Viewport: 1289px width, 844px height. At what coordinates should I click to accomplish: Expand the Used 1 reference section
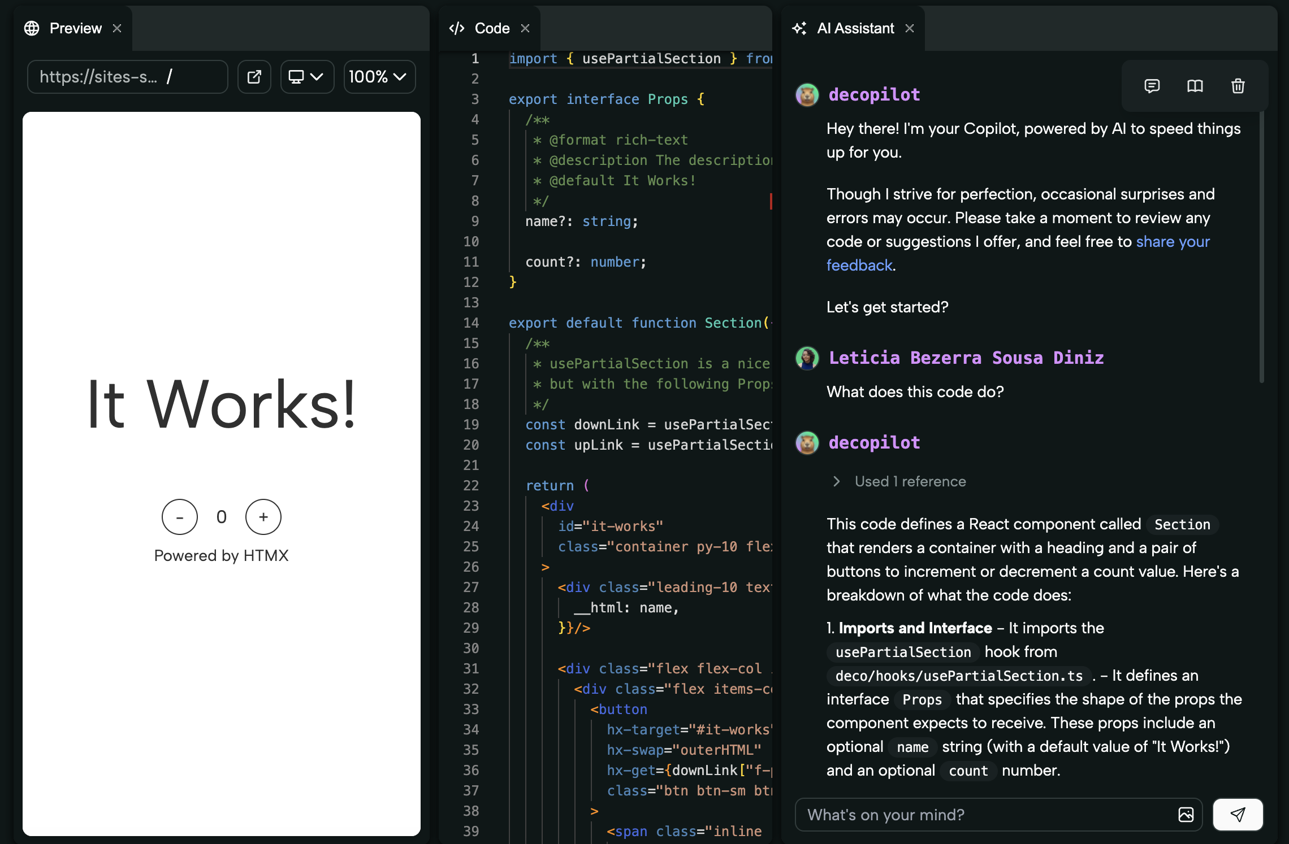click(x=900, y=481)
